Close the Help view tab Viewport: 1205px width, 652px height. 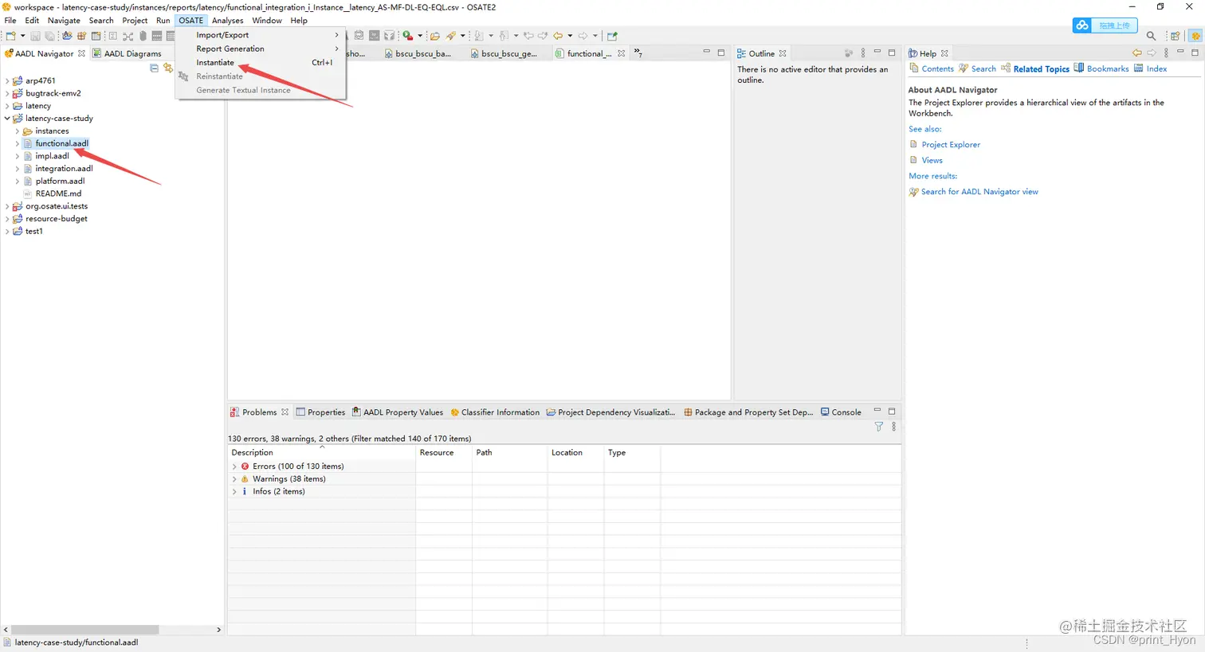944,53
